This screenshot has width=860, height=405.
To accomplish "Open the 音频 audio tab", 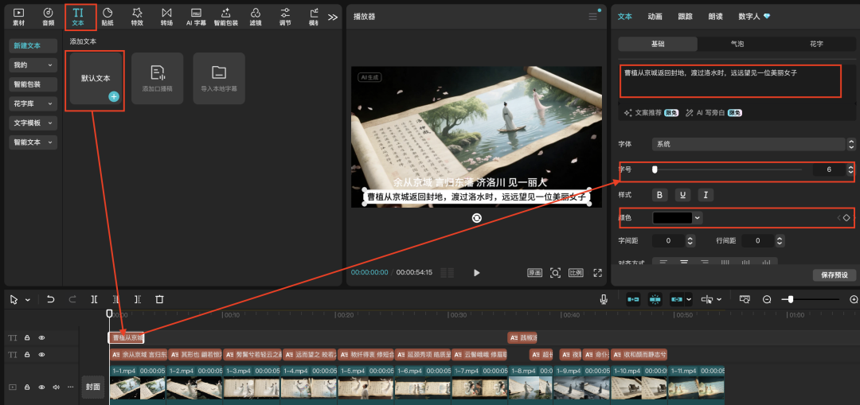I will (x=49, y=17).
